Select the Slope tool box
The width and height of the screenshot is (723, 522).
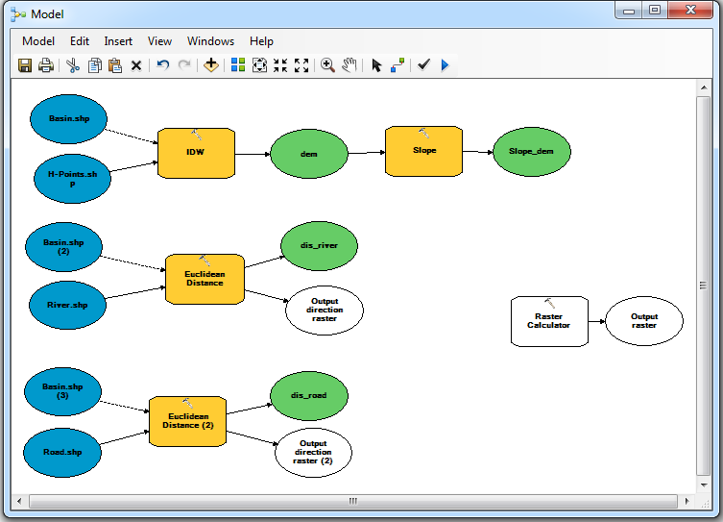(x=423, y=151)
